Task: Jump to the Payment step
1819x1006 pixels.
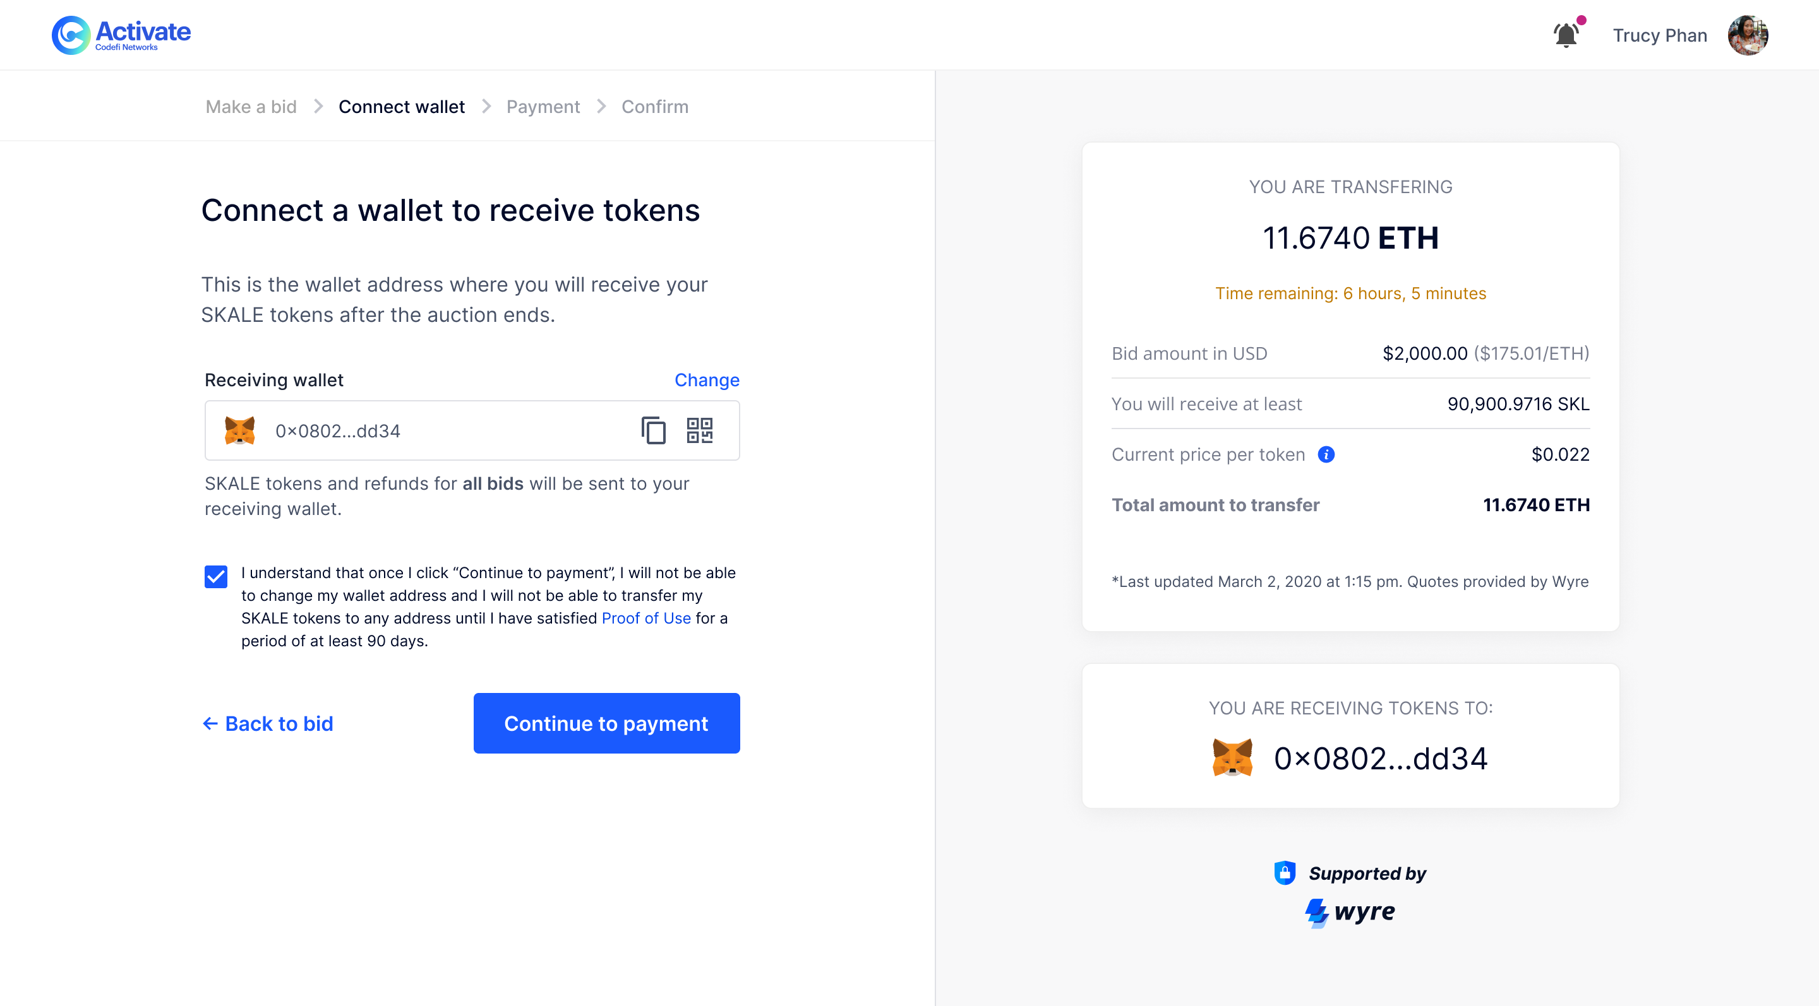Action: click(543, 107)
